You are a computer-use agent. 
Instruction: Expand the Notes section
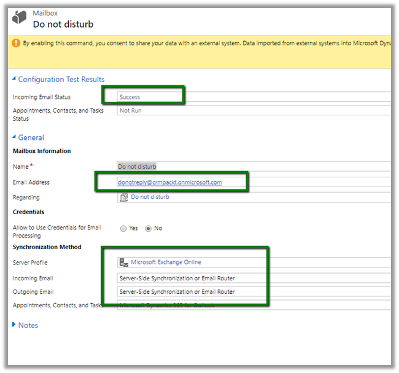pos(15,325)
